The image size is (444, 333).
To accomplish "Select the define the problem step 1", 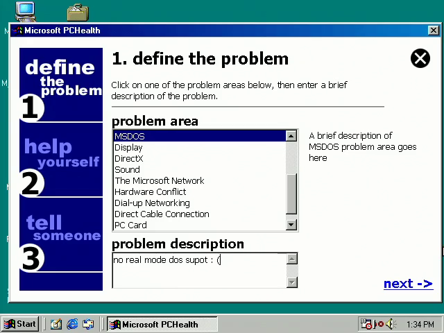I will [61, 85].
